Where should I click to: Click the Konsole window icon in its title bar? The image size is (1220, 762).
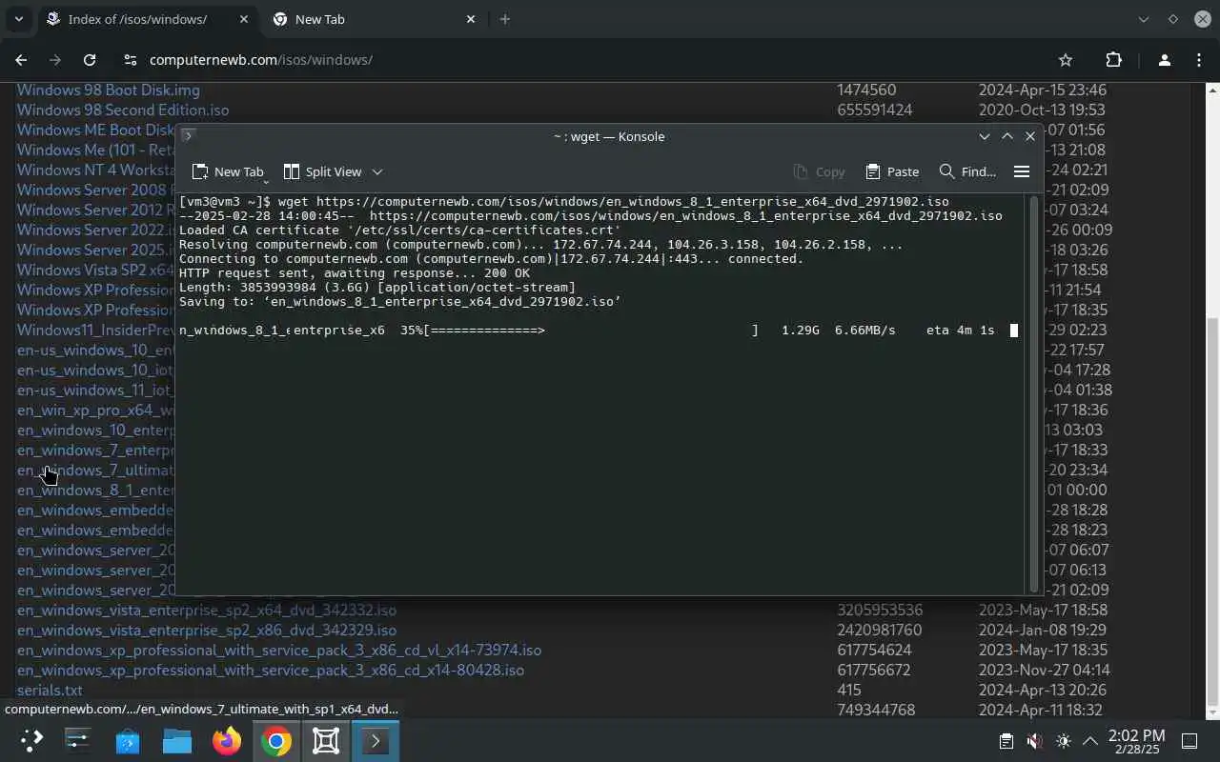(188, 136)
